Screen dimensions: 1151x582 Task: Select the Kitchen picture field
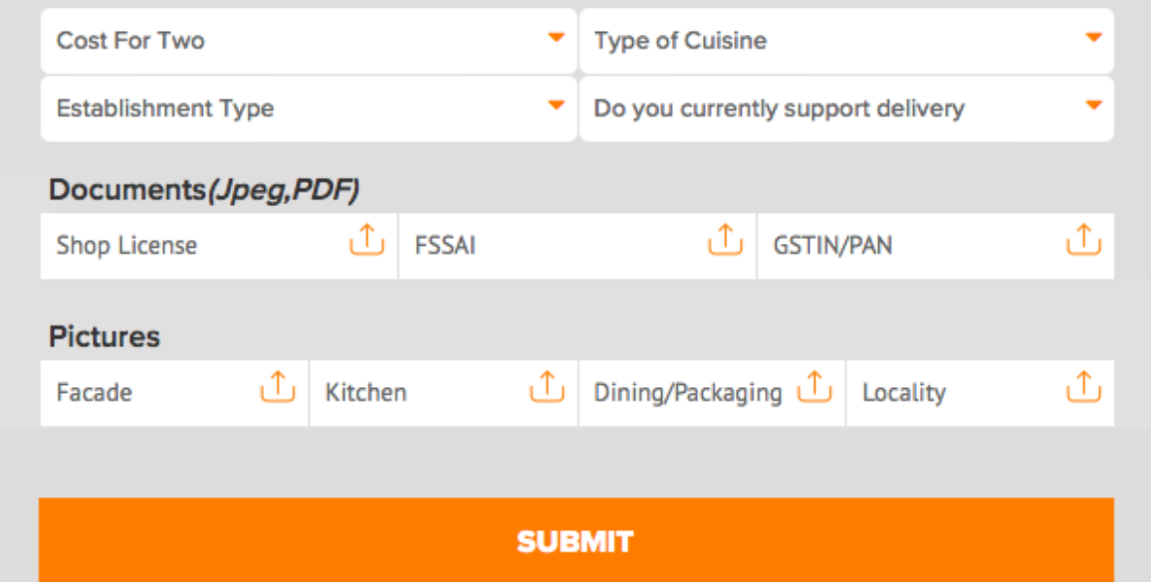443,393
